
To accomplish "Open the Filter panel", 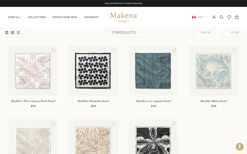I will coord(235,33).
